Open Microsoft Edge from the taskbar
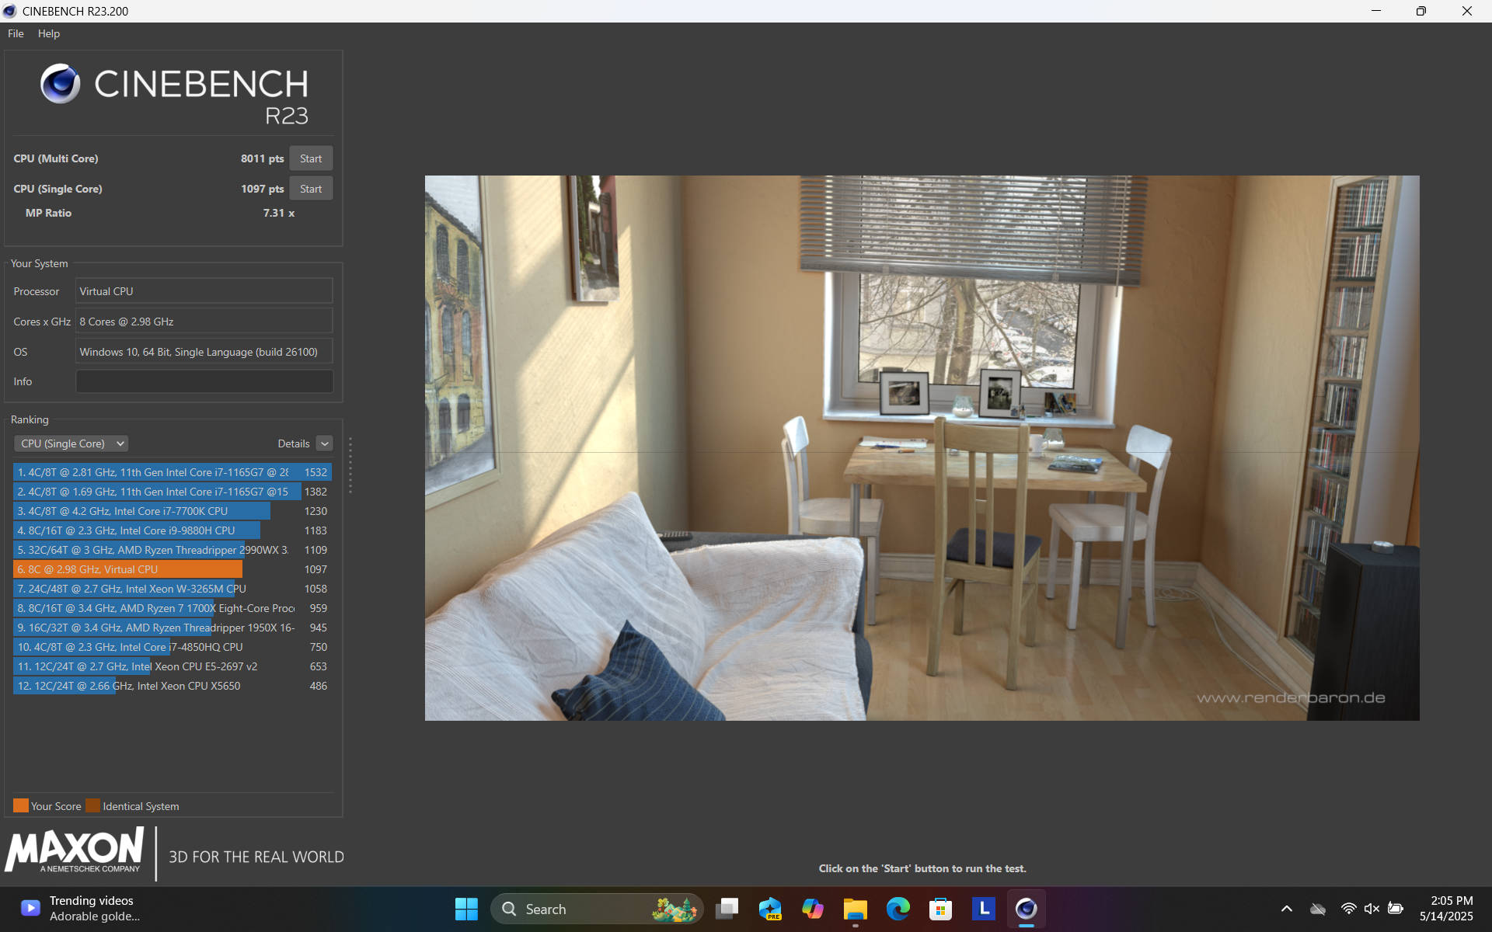 coord(898,909)
